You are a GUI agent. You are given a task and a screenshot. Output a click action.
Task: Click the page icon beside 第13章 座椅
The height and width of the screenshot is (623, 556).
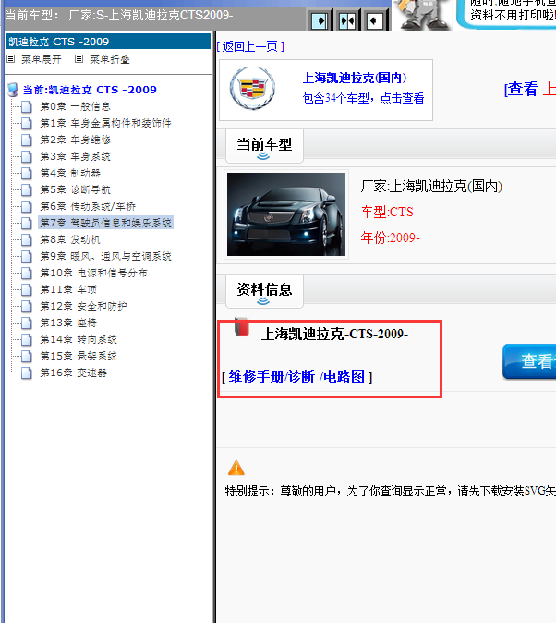coord(27,324)
